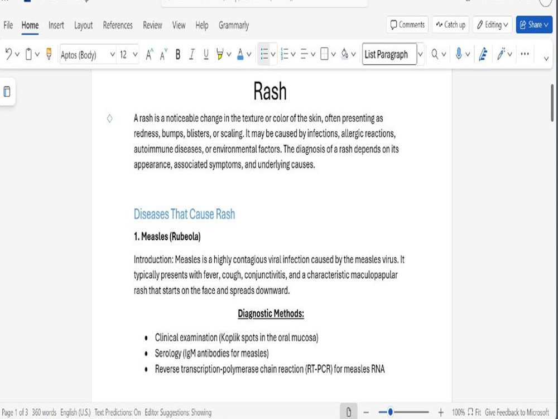Toggle the Bullets list button

(x=264, y=54)
